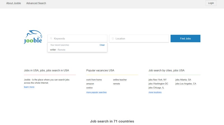Click the Jooble fish logo
Viewport: 224px width, 125px height.
[33, 37]
